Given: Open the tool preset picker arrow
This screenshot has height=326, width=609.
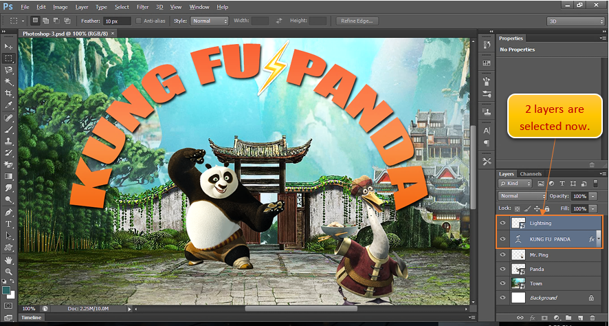Looking at the screenshot, I should click(x=23, y=21).
